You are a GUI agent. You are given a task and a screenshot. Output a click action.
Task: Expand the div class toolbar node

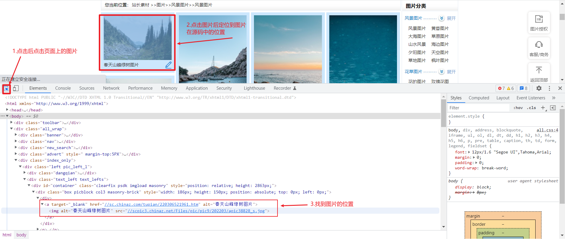11,122
